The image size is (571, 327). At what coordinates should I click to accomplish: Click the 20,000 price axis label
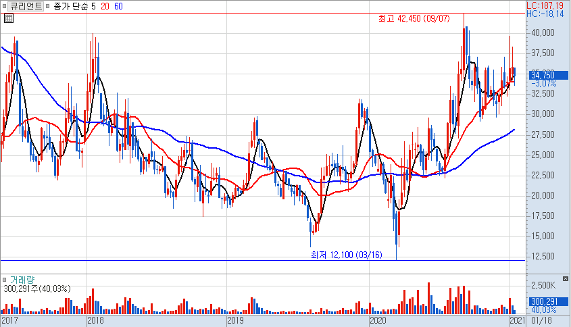coord(543,195)
